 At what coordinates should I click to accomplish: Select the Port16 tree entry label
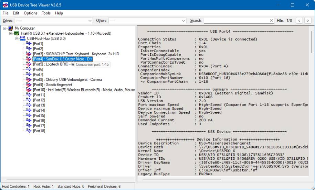[39, 121]
